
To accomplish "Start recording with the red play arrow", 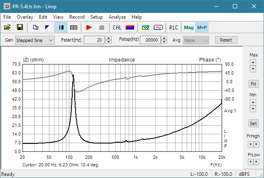I will pyautogui.click(x=89, y=27).
